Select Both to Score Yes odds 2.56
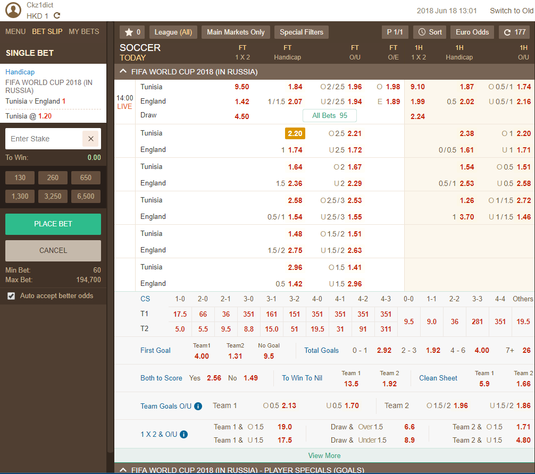This screenshot has width=535, height=474. pos(214,378)
